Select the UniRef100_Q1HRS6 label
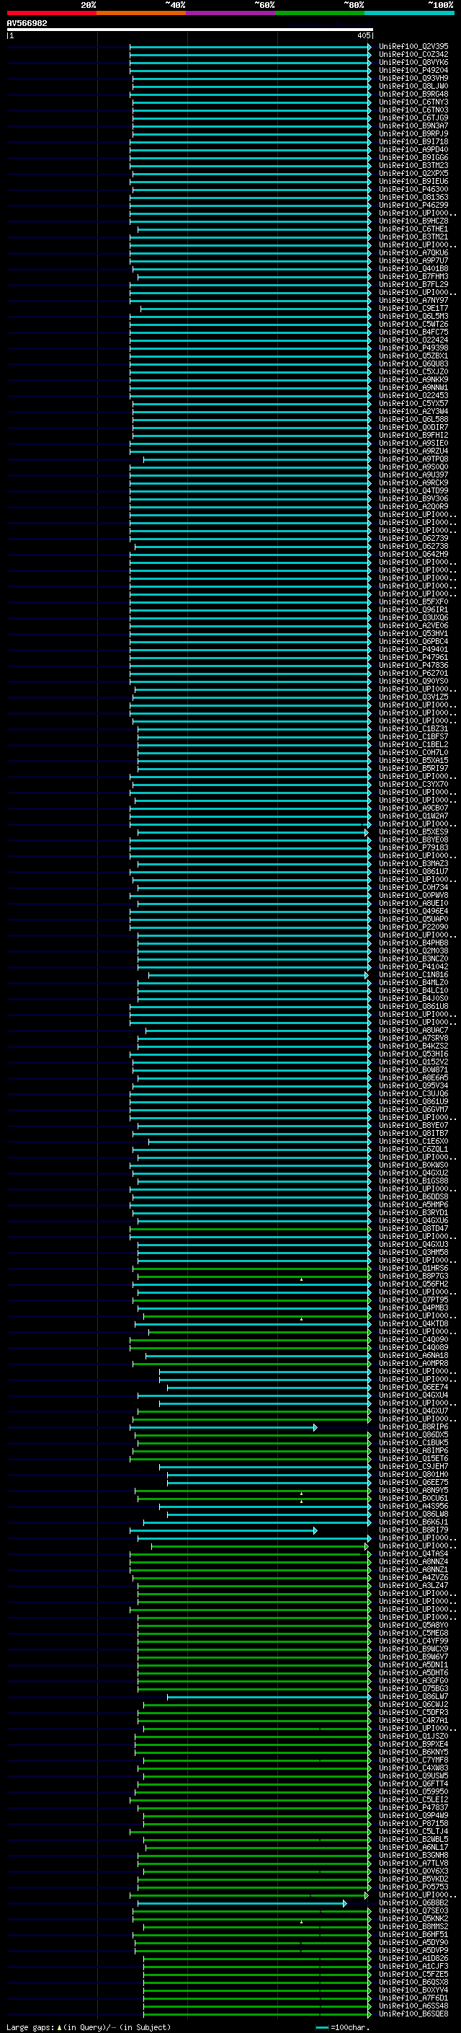Screen dimensions: 461x2033 click(x=413, y=1269)
